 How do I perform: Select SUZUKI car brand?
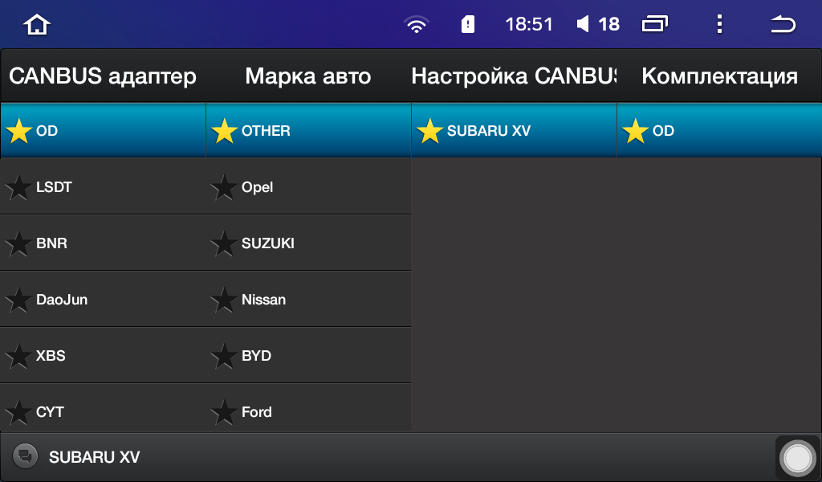coord(308,243)
